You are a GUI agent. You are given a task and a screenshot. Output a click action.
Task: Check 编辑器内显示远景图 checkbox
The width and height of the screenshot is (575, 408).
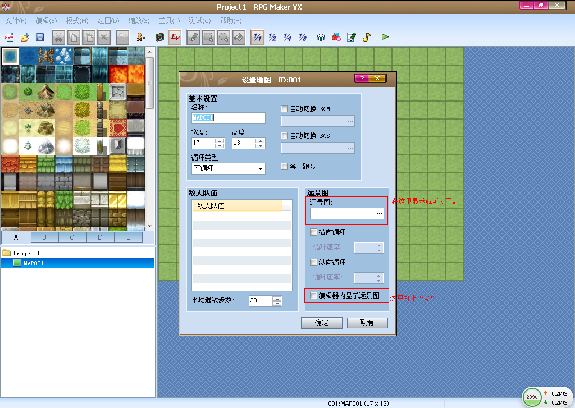coord(313,295)
